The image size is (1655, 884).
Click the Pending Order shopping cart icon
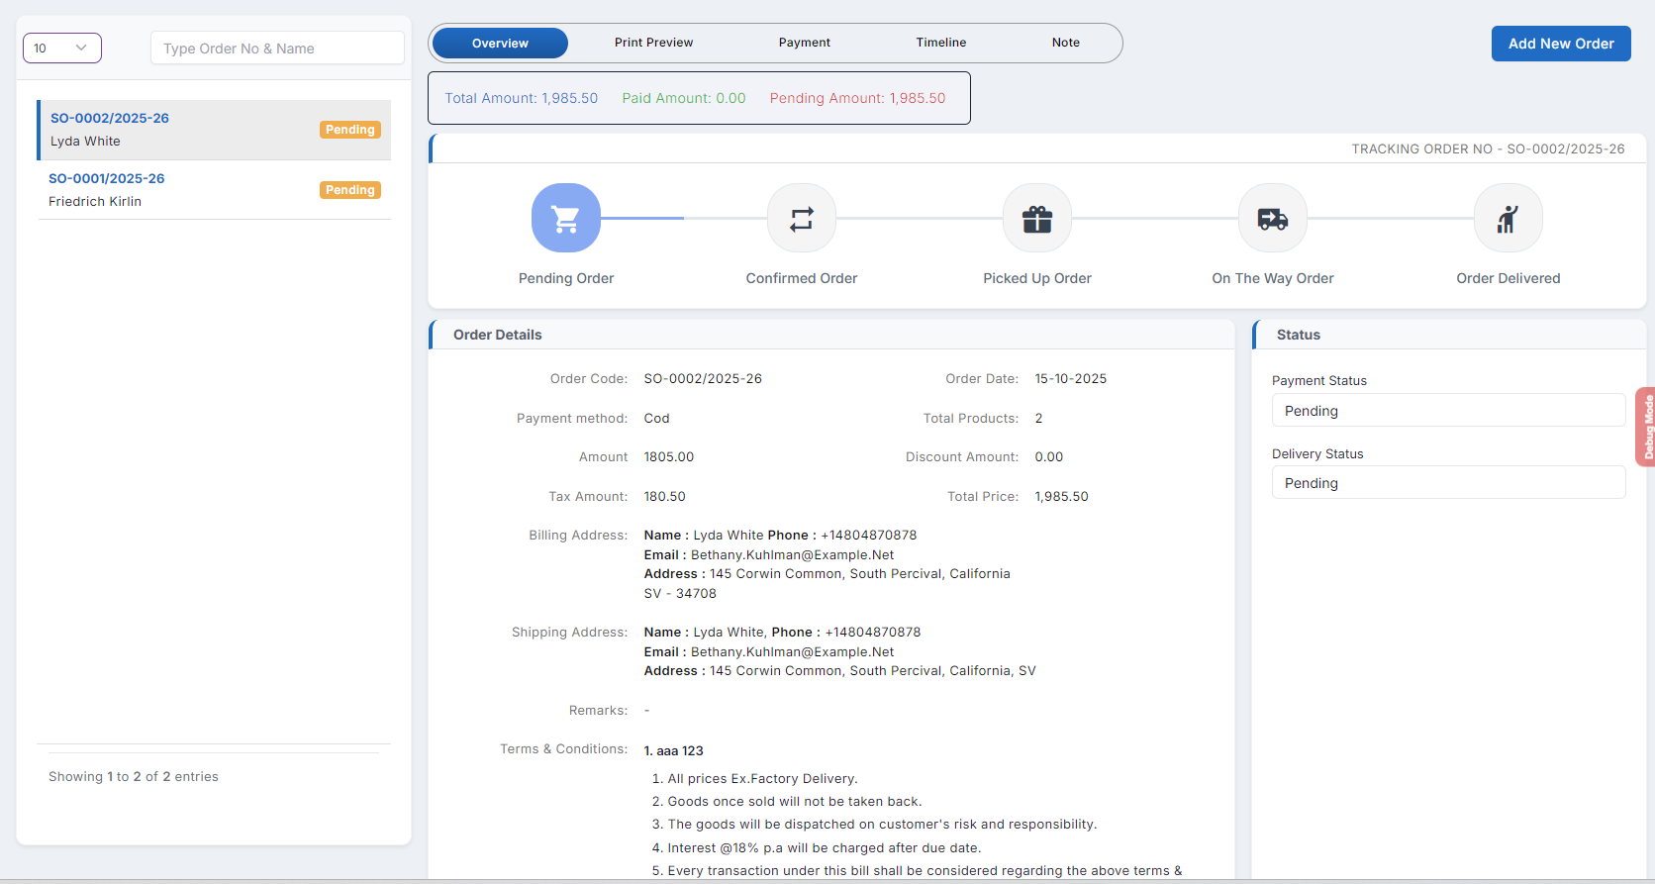pos(565,218)
